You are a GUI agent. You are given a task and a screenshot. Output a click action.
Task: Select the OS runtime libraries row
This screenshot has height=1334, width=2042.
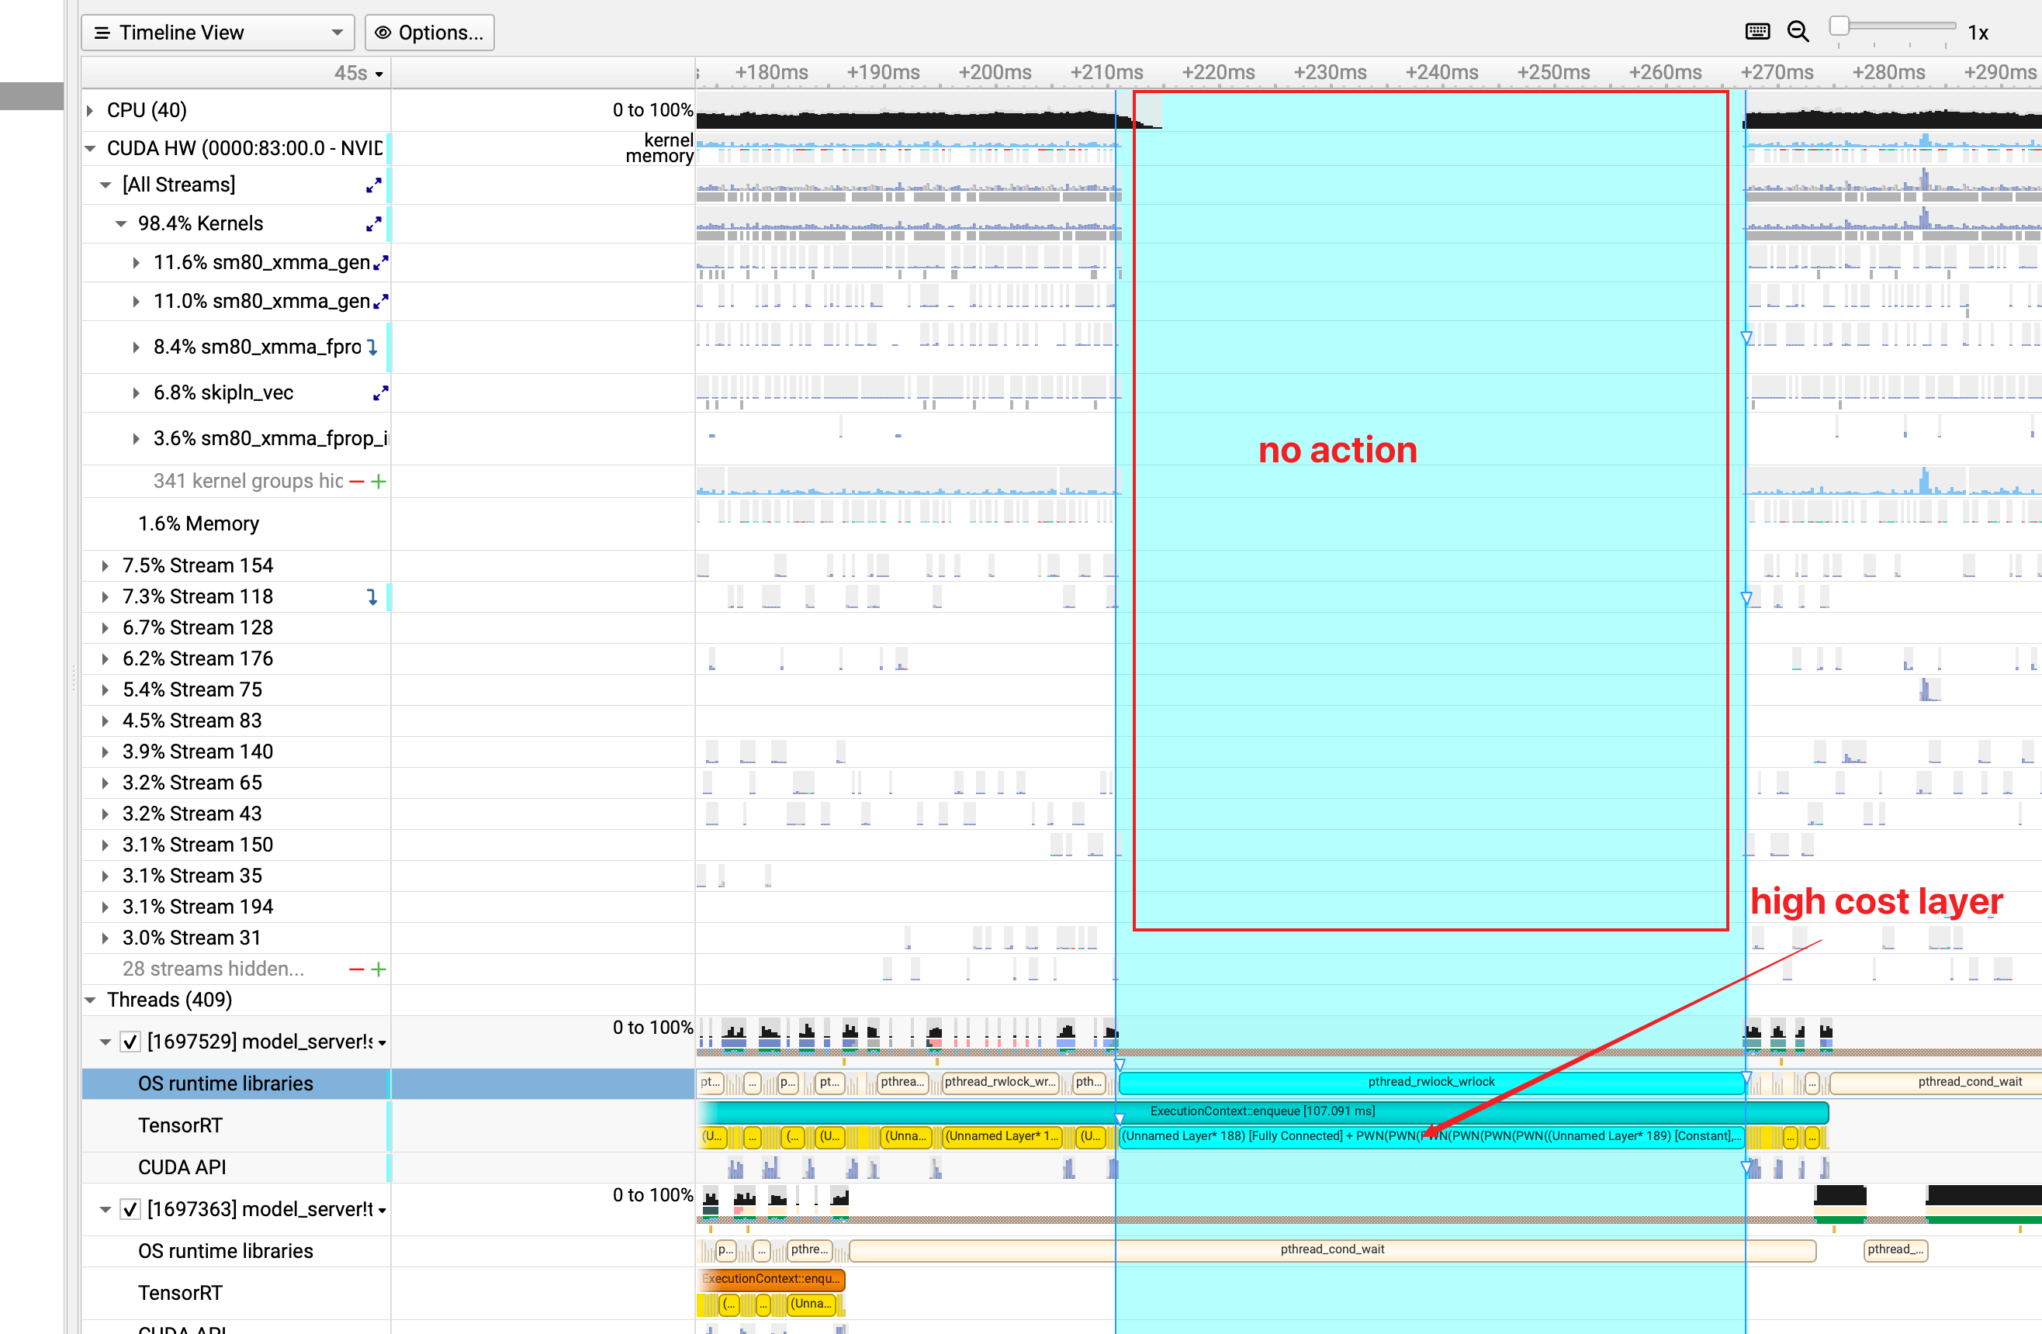coord(226,1083)
